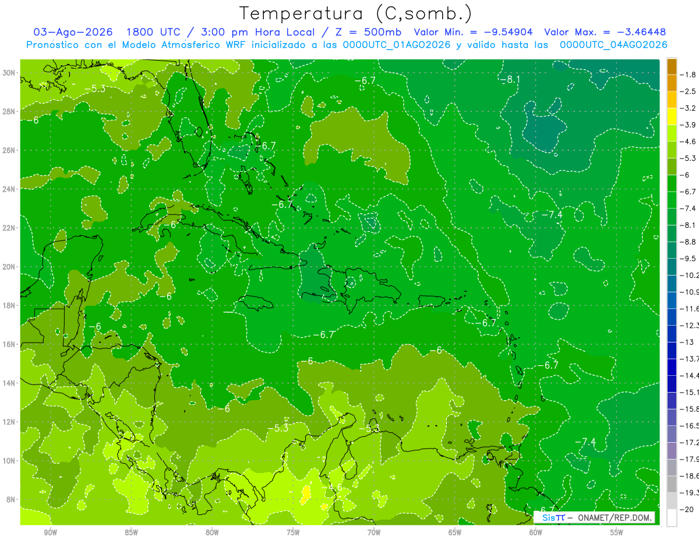The height and width of the screenshot is (540, 699).
Task: Click the '0000UTC_01AGO2026' initialization text
Action: pyautogui.click(x=397, y=44)
